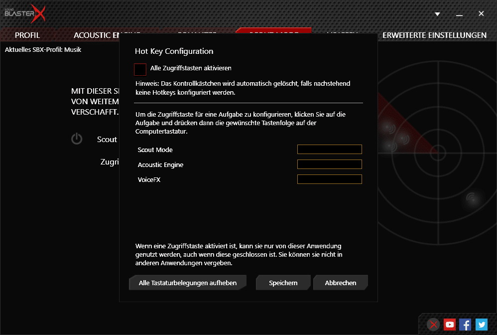The height and width of the screenshot is (335, 497).
Task: Toggle the Scout Mode power icon
Action: point(76,139)
